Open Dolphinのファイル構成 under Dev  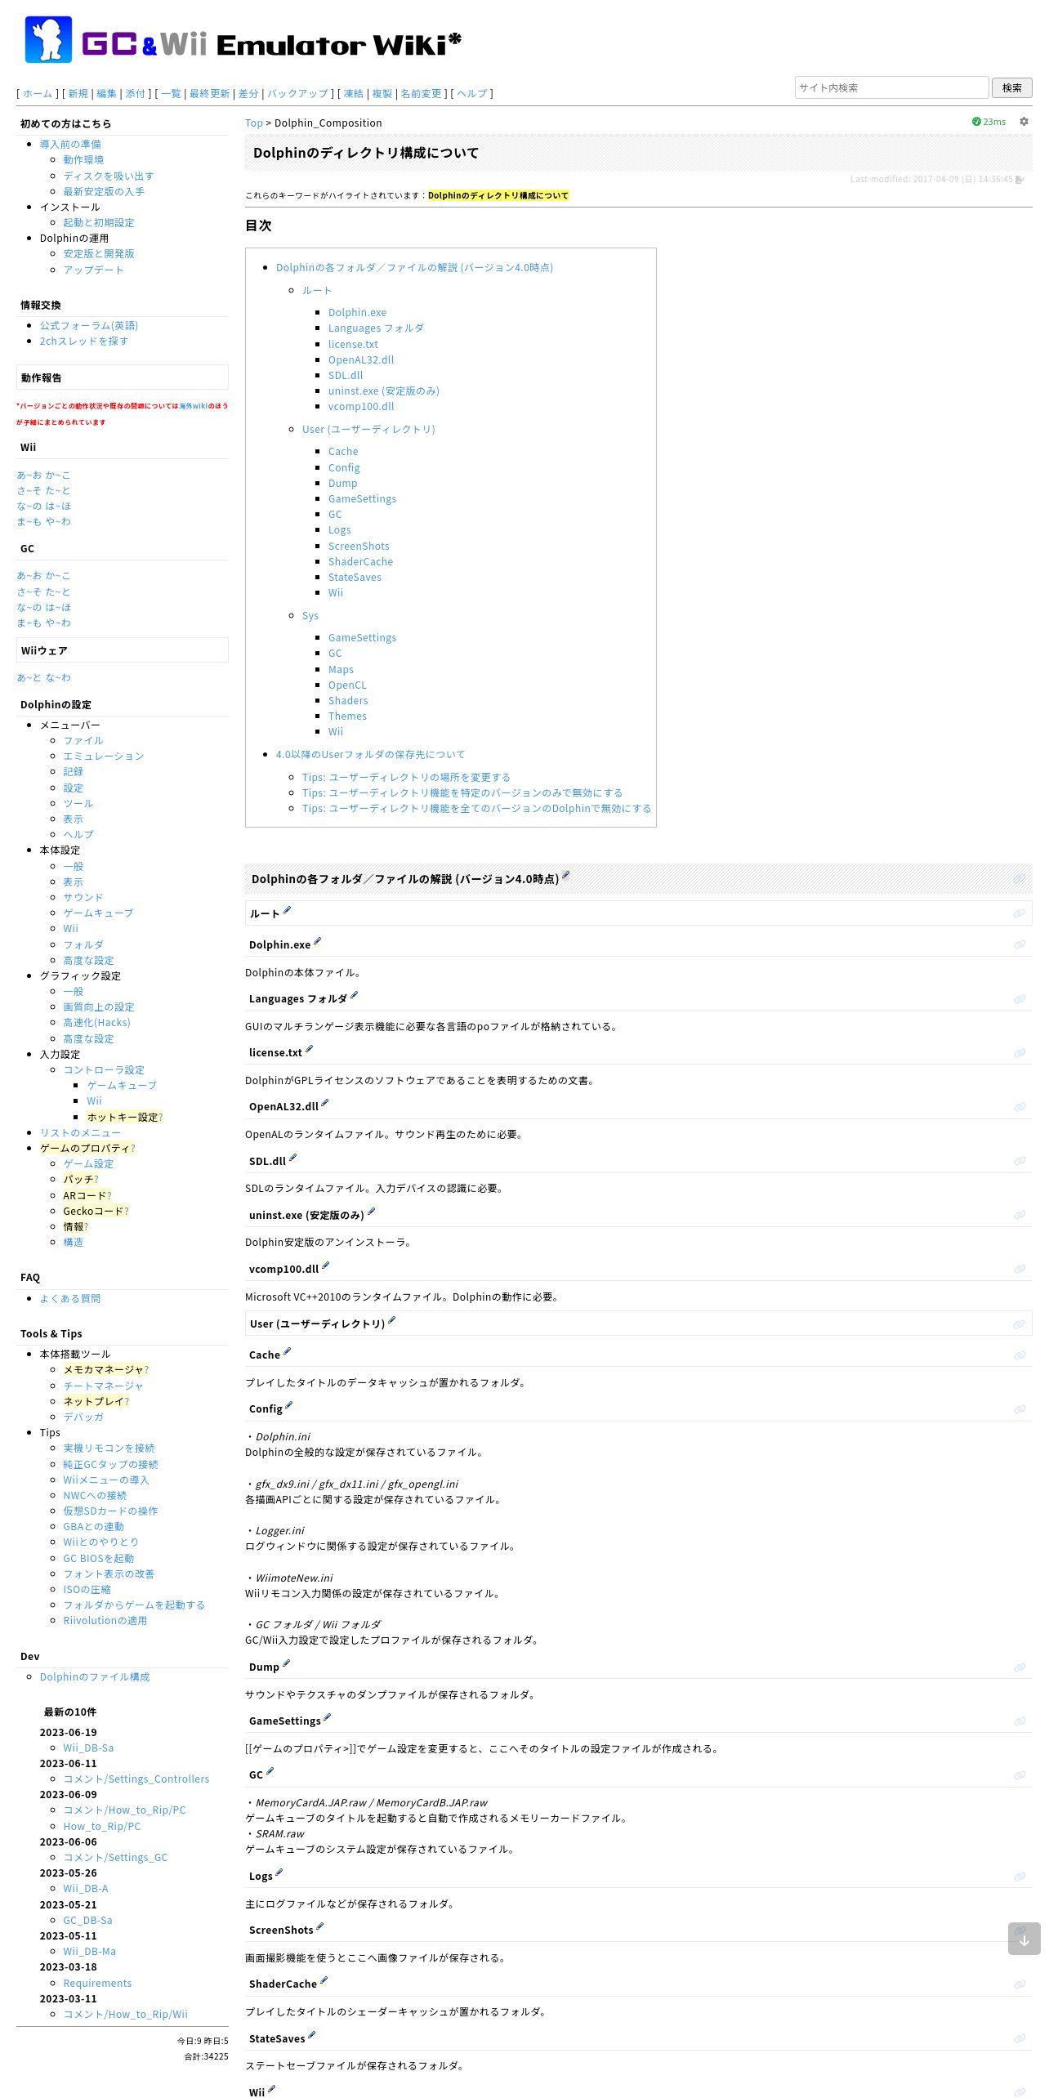click(95, 1677)
